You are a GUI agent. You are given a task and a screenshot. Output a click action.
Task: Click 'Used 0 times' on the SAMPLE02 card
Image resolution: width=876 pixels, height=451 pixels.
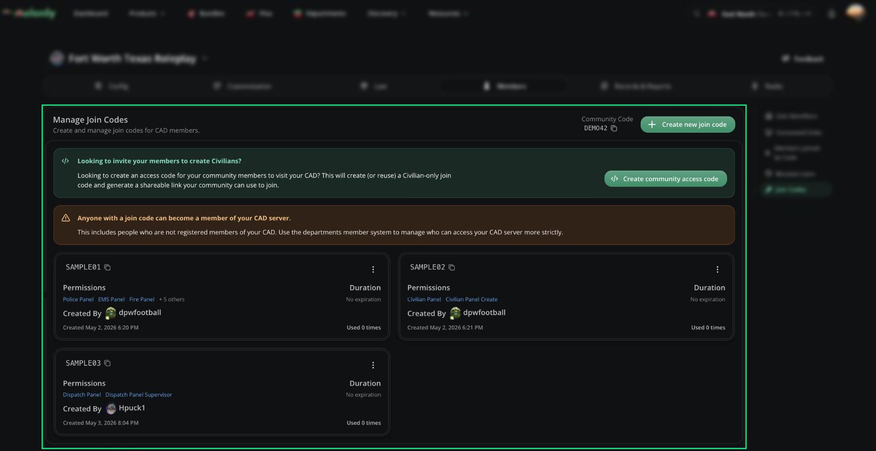708,327
